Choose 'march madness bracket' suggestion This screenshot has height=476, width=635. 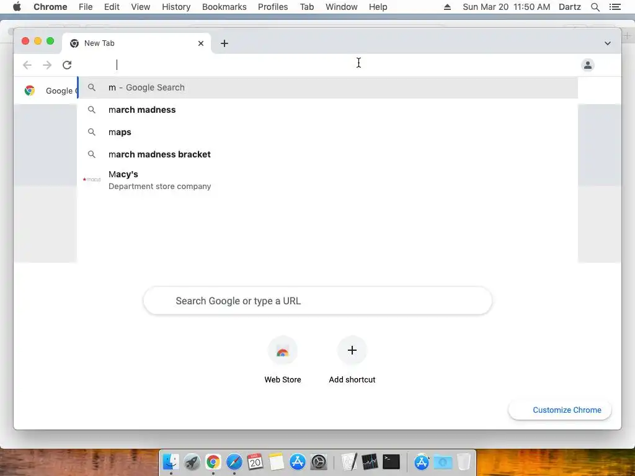327,154
